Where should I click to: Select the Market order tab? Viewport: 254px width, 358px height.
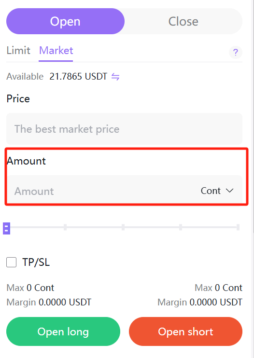(x=56, y=51)
